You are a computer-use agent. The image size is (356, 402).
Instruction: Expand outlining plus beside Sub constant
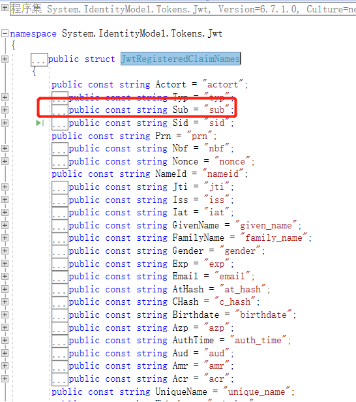(5, 110)
